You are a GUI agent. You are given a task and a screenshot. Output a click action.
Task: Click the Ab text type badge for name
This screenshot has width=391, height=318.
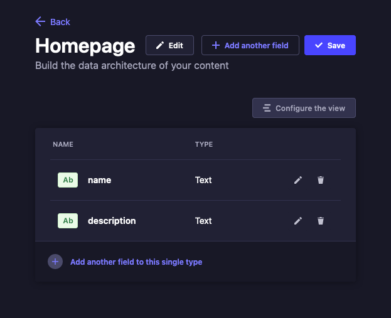click(x=68, y=180)
